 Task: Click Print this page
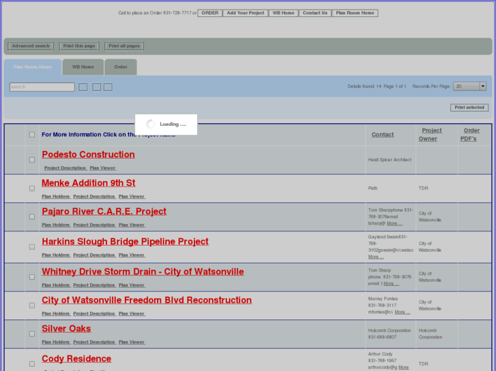(79, 46)
